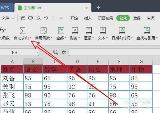Click the 张飞 name cell
The height and width of the screenshot is (113, 160).
pos(12,95)
